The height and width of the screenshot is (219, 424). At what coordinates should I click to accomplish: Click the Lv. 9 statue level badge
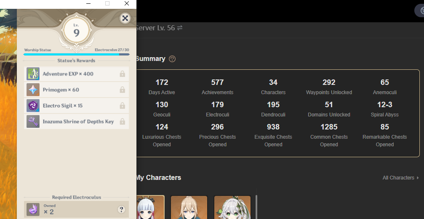point(76,31)
